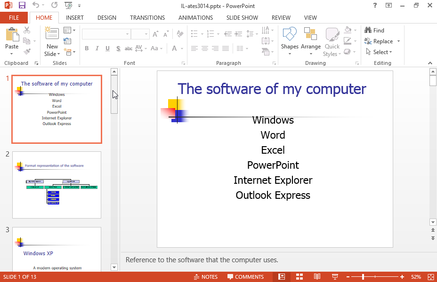Decrease list indent level
Viewport: 437px width, 282px height.
228,34
